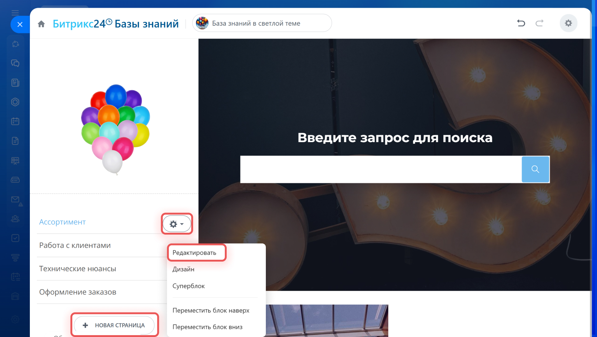Open the hexagon icon in the sidebar
Screen dimensions: 597x337
pos(15,102)
